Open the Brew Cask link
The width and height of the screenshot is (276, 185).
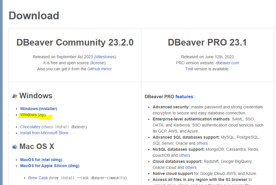38,178
